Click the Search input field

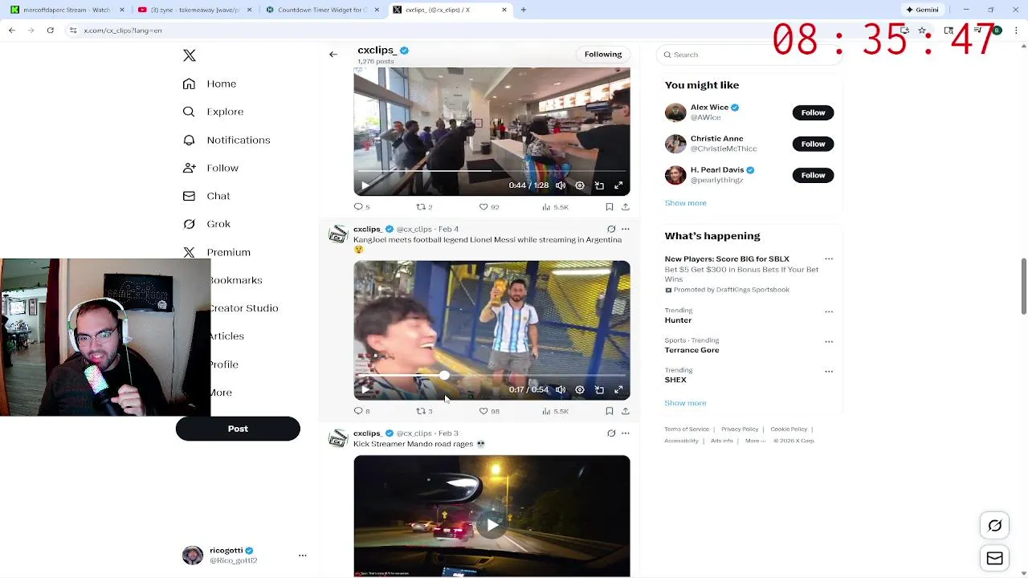(x=749, y=55)
